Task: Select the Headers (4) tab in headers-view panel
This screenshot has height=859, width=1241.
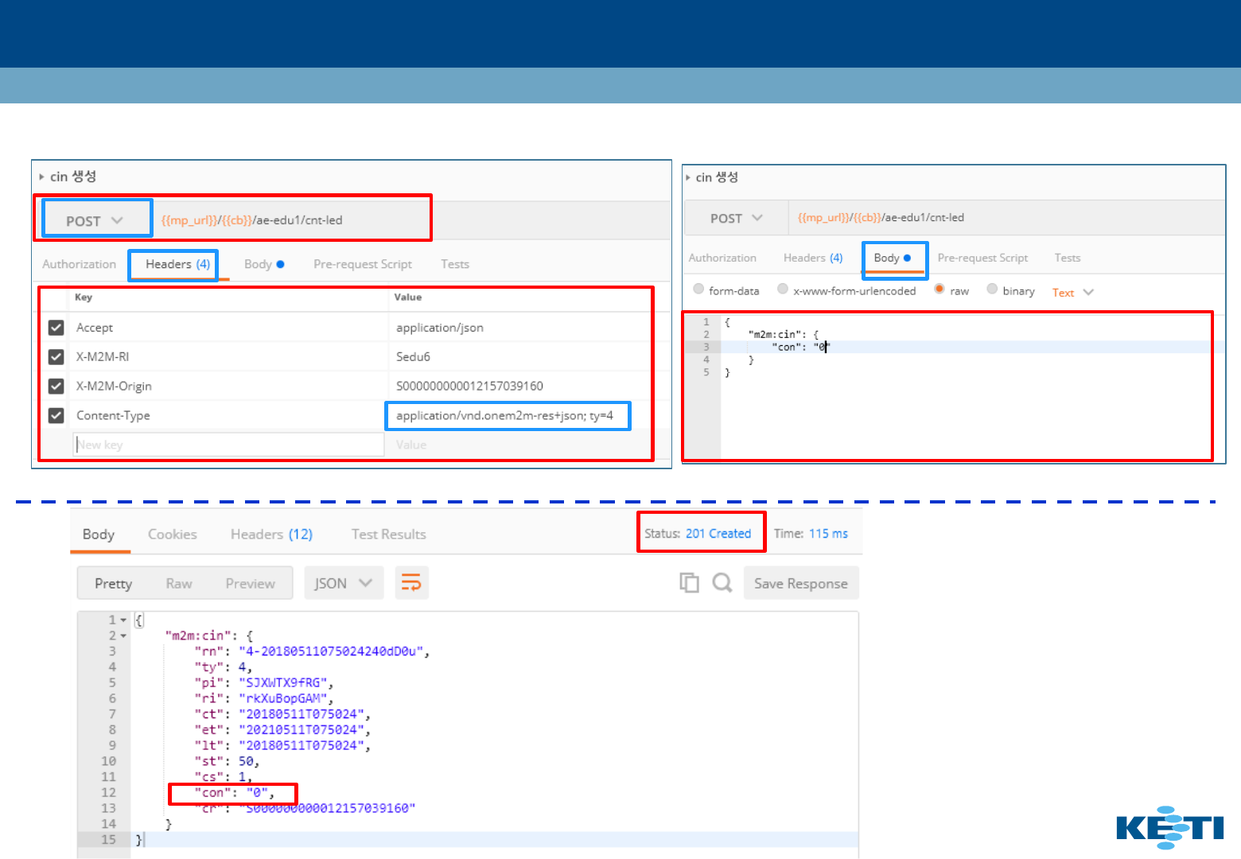Action: coord(177,264)
